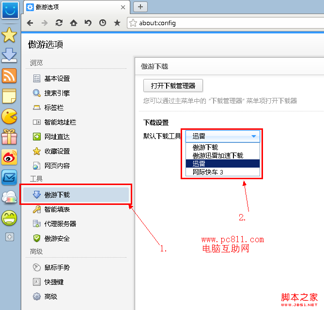
Task: Open the sticky notes sidebar icon
Action: pyautogui.click(x=9, y=96)
